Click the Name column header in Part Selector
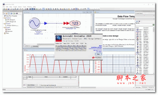The image size is (158, 95). (x=137, y=28)
